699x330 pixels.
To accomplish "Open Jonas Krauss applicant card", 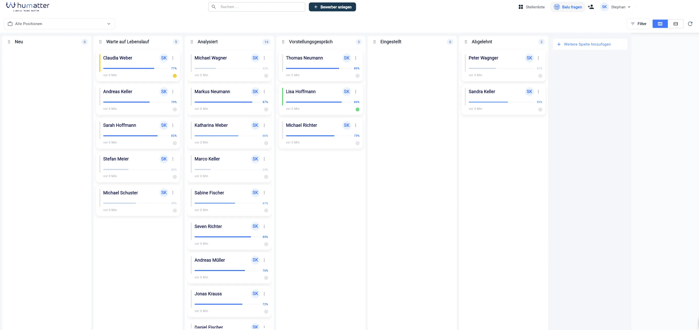I will [229, 301].
